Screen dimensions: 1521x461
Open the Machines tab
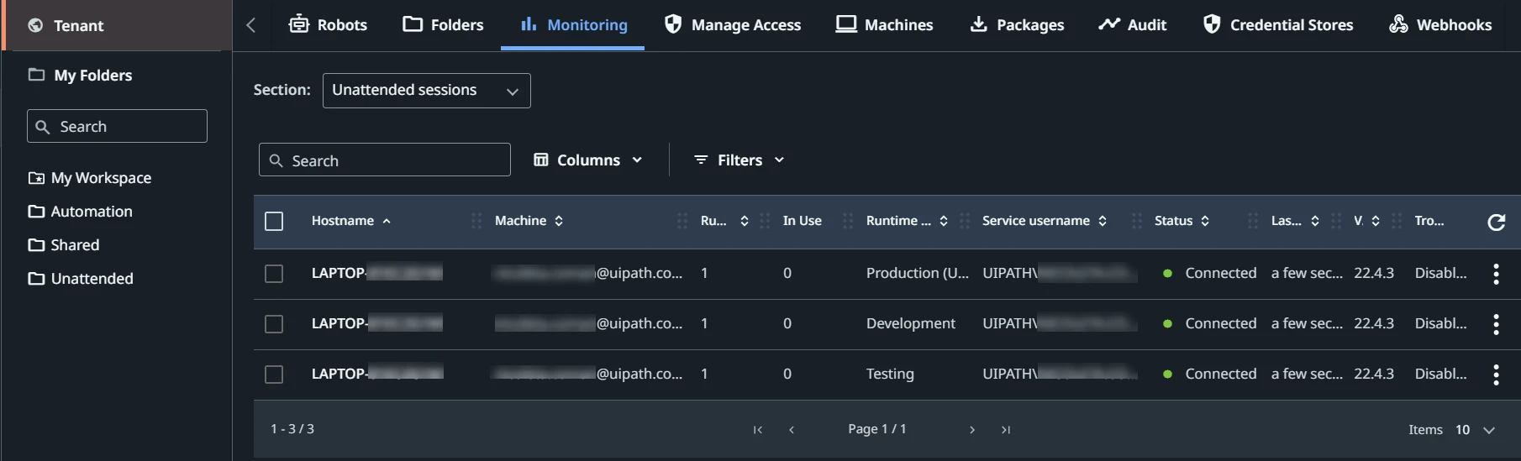(884, 25)
